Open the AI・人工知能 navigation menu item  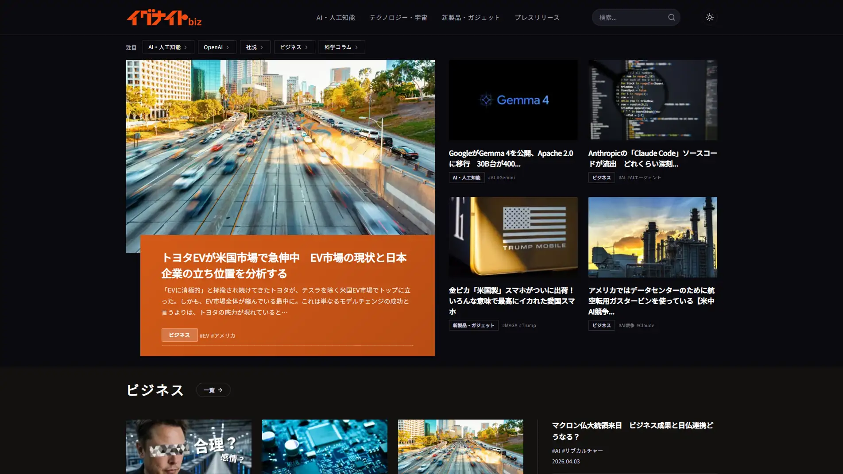click(336, 17)
